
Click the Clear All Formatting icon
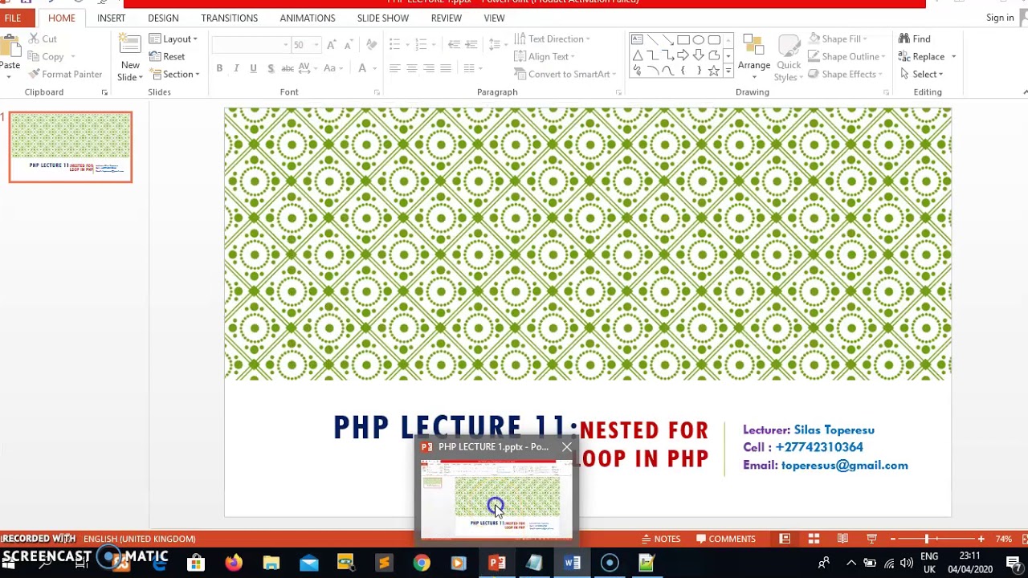click(x=371, y=45)
